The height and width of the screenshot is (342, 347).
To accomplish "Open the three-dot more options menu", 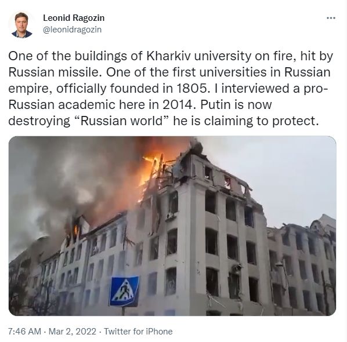I will [x=331, y=18].
